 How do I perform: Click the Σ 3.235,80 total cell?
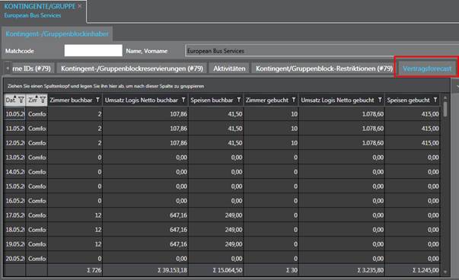342,270
